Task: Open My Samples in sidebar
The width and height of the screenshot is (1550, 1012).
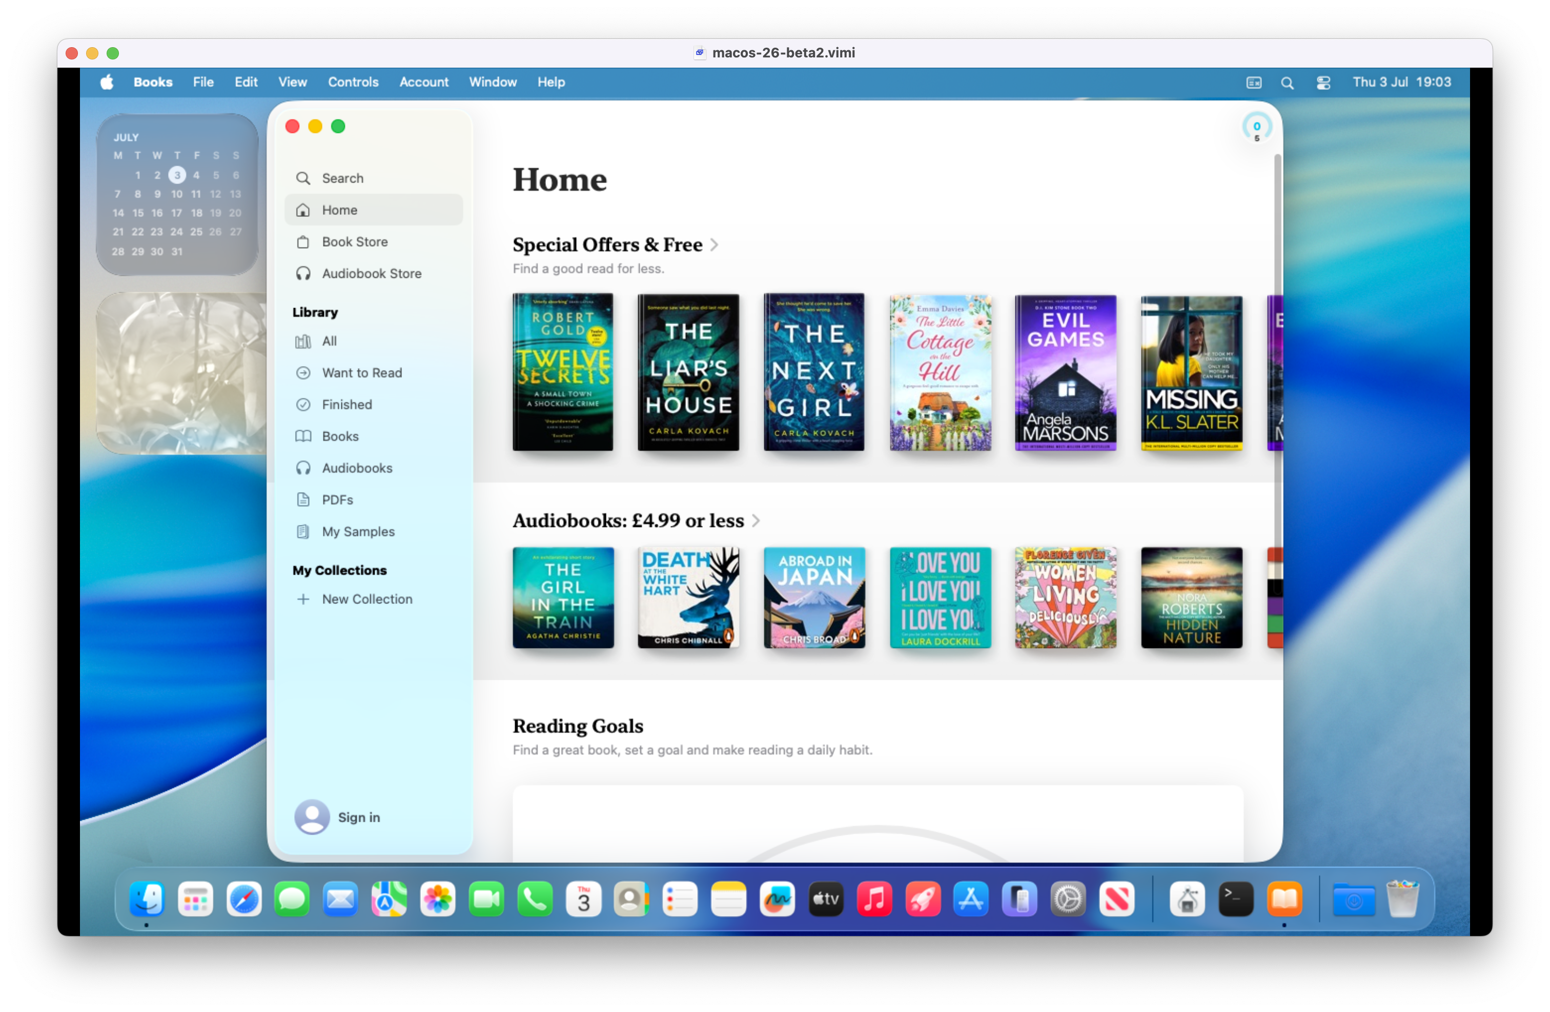Action: tap(358, 532)
